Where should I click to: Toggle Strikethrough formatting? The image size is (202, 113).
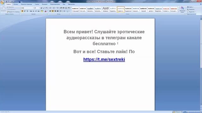point(31,11)
